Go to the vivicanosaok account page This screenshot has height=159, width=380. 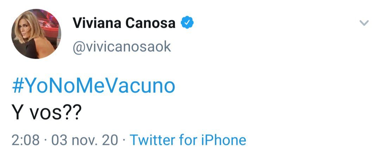click(x=122, y=46)
